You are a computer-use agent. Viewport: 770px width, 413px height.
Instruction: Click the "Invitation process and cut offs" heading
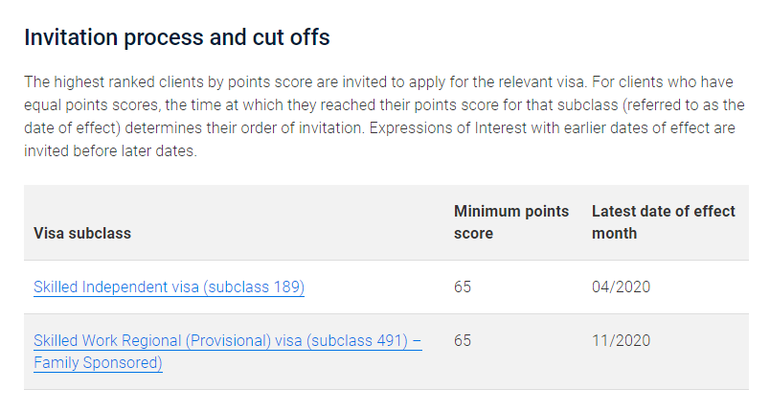pyautogui.click(x=177, y=37)
